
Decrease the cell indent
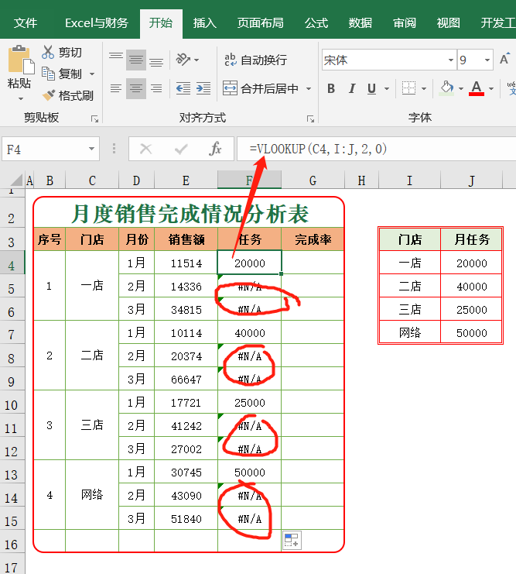[x=183, y=88]
